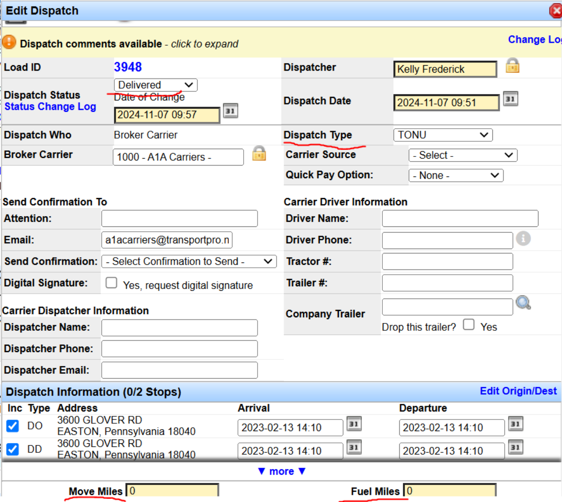
Task: Open calendar for DD stop Arrival
Action: pyautogui.click(x=354, y=447)
